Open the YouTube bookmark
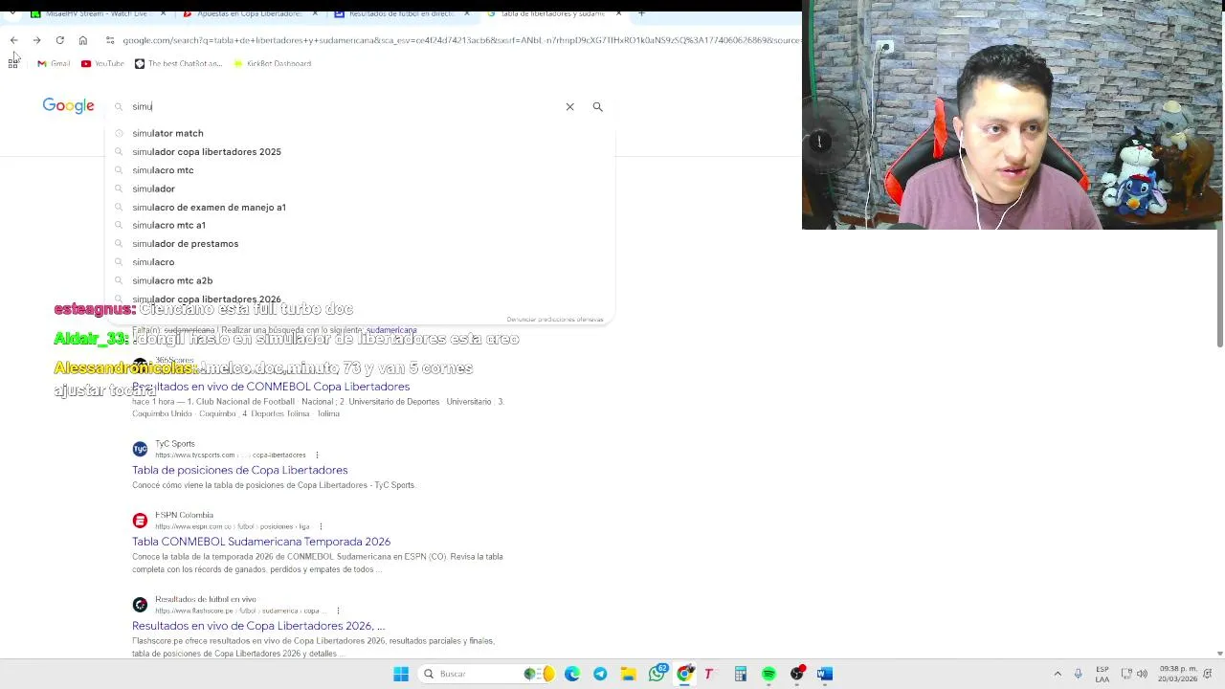The height and width of the screenshot is (689, 1225). 102,63
